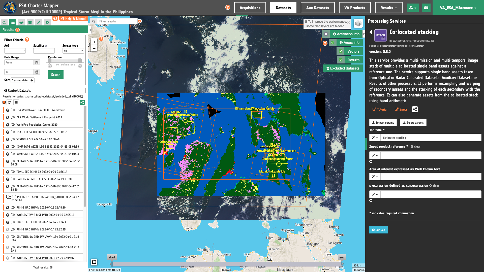Screen dimensions: 484x272
Task: Toggle the orange select-all results square
Action: coord(4,102)
